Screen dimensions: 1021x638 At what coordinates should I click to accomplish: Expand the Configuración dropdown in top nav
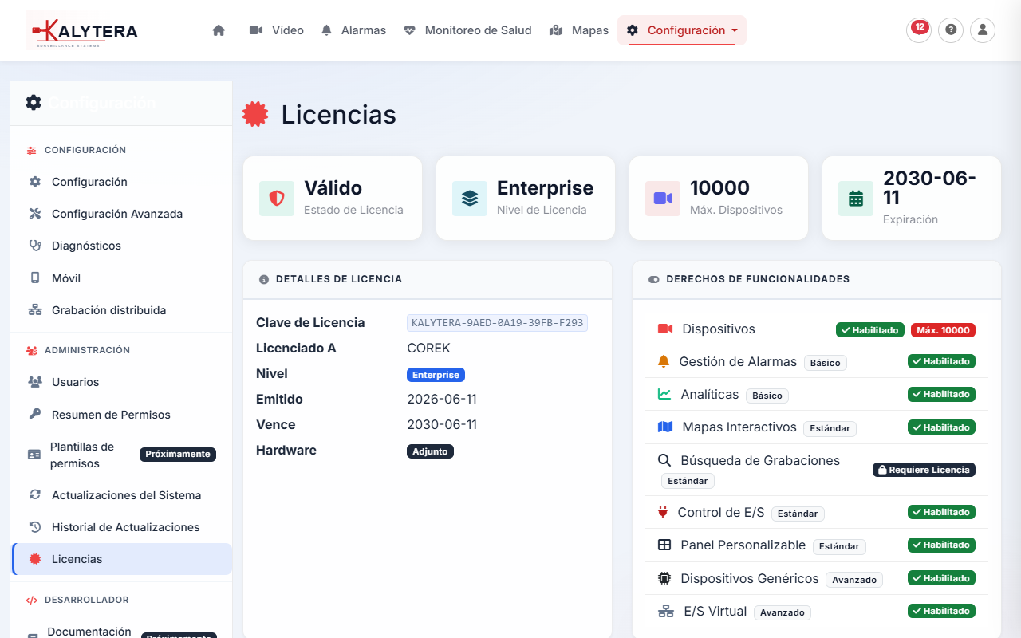pos(682,30)
